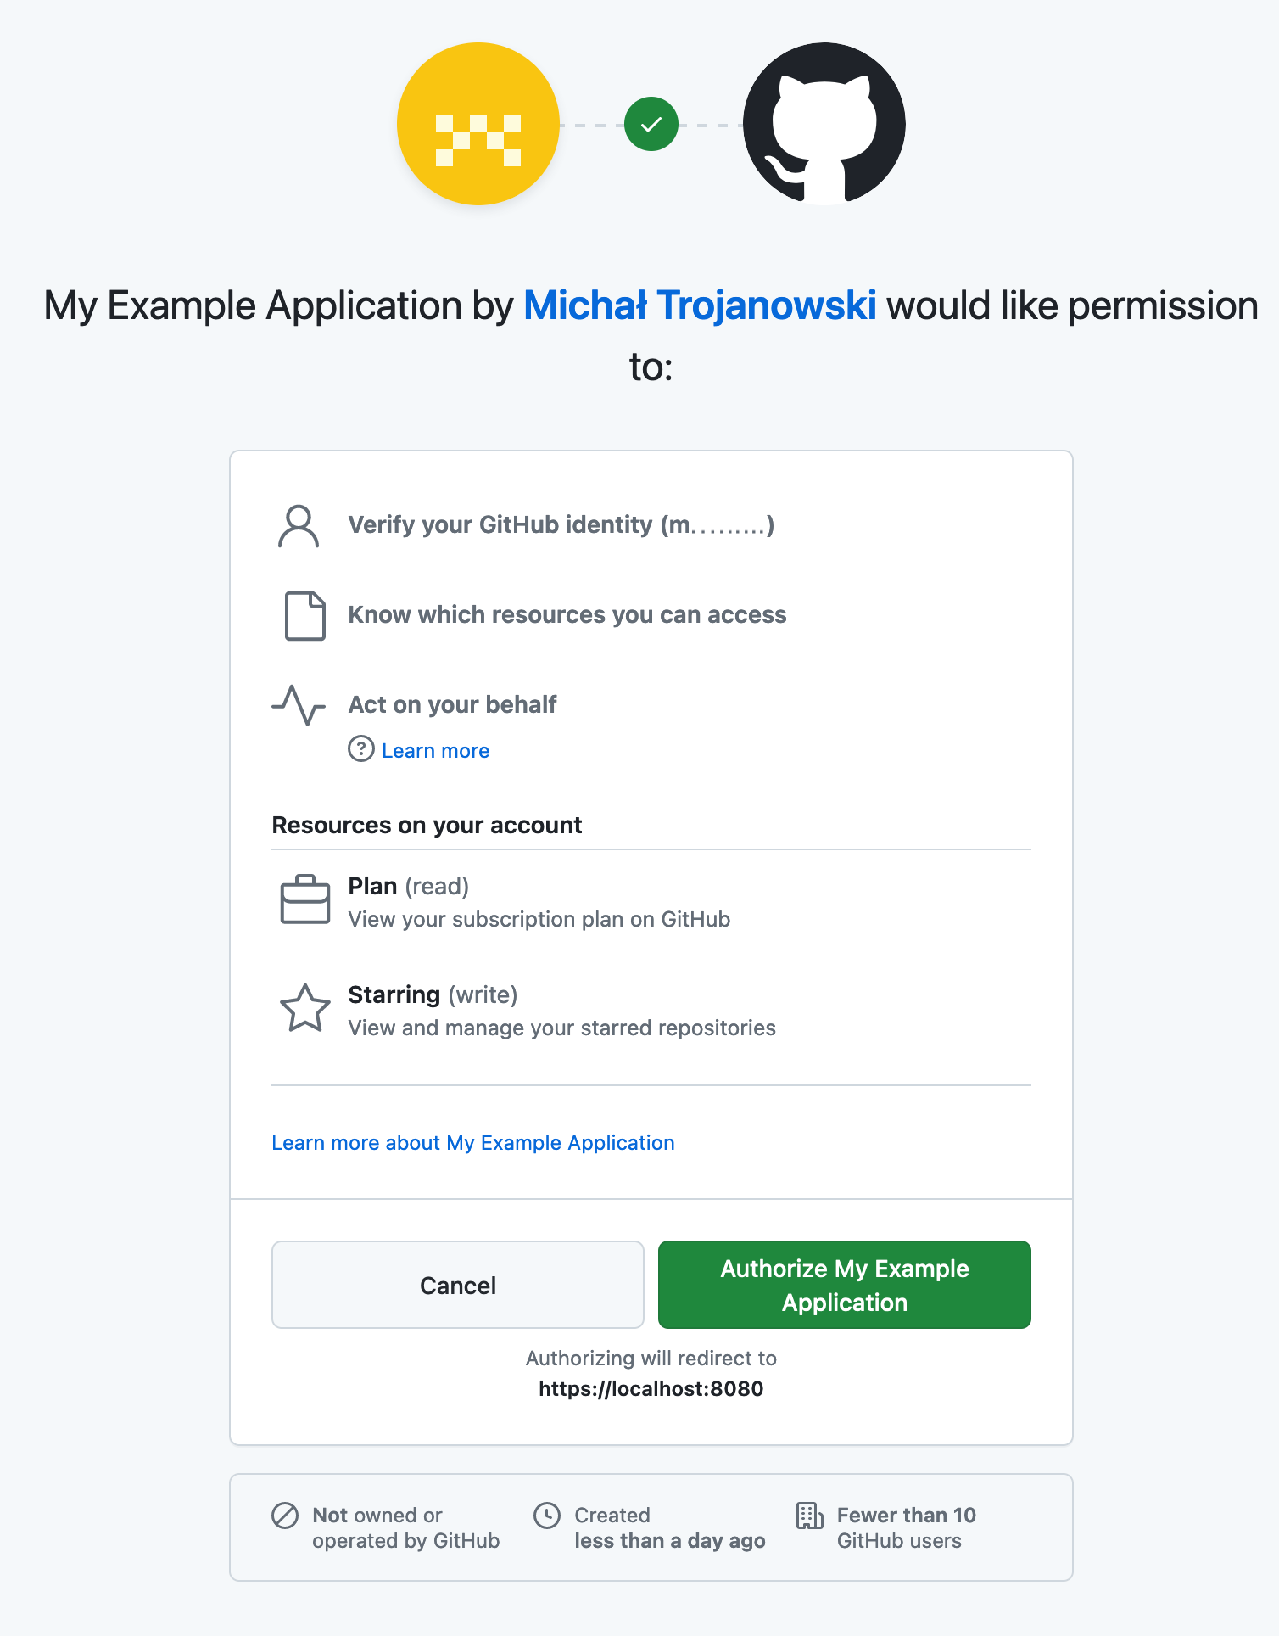Click the file icon next to resources

point(305,616)
